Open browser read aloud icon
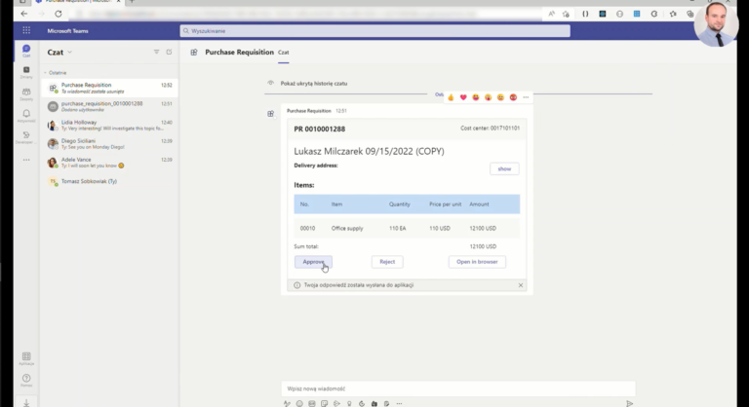The image size is (749, 407). coord(551,14)
